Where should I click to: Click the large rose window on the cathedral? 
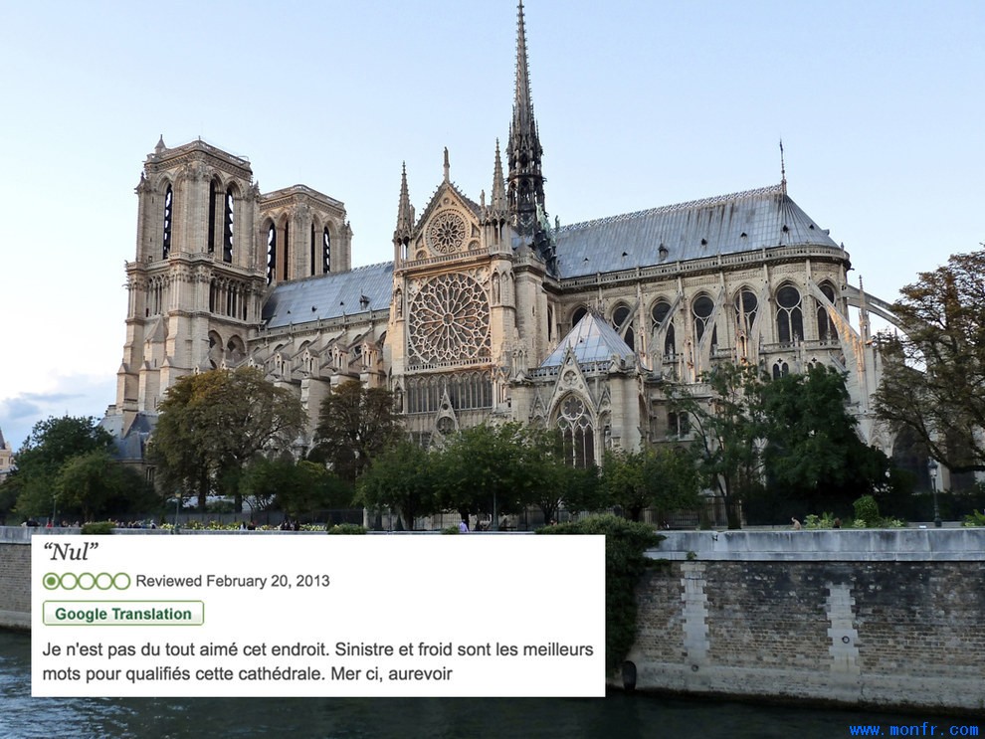click(x=449, y=318)
